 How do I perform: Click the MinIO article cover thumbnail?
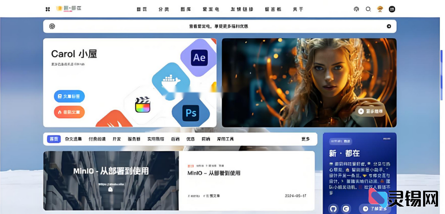pos(111,181)
